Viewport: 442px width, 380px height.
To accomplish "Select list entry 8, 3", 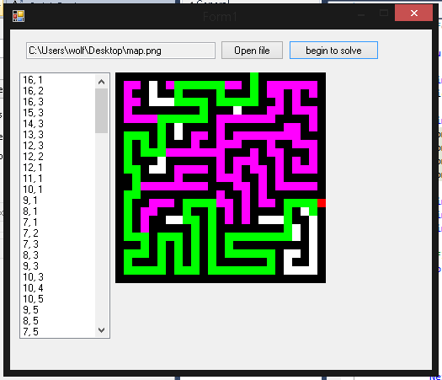I will (30, 255).
